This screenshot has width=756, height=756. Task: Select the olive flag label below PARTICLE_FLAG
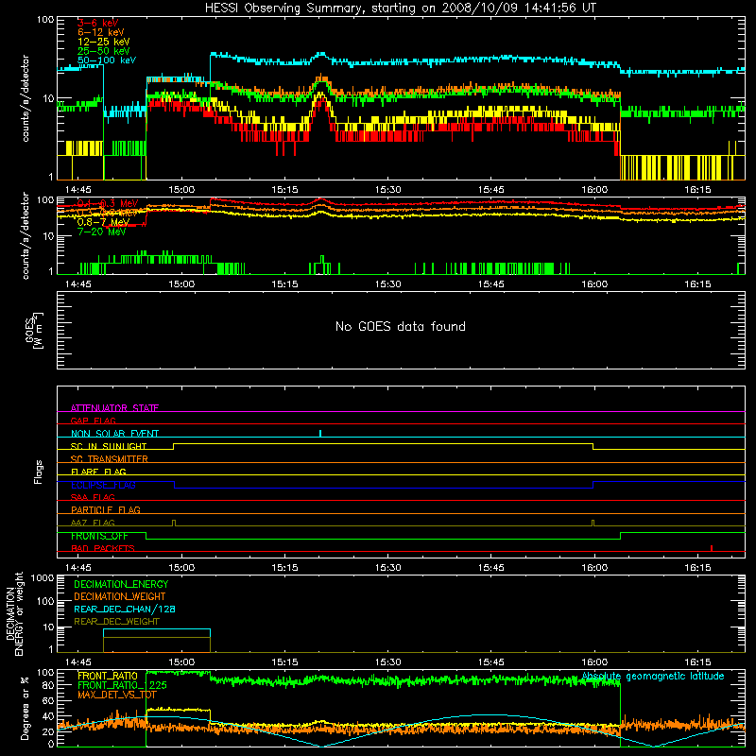pos(93,523)
